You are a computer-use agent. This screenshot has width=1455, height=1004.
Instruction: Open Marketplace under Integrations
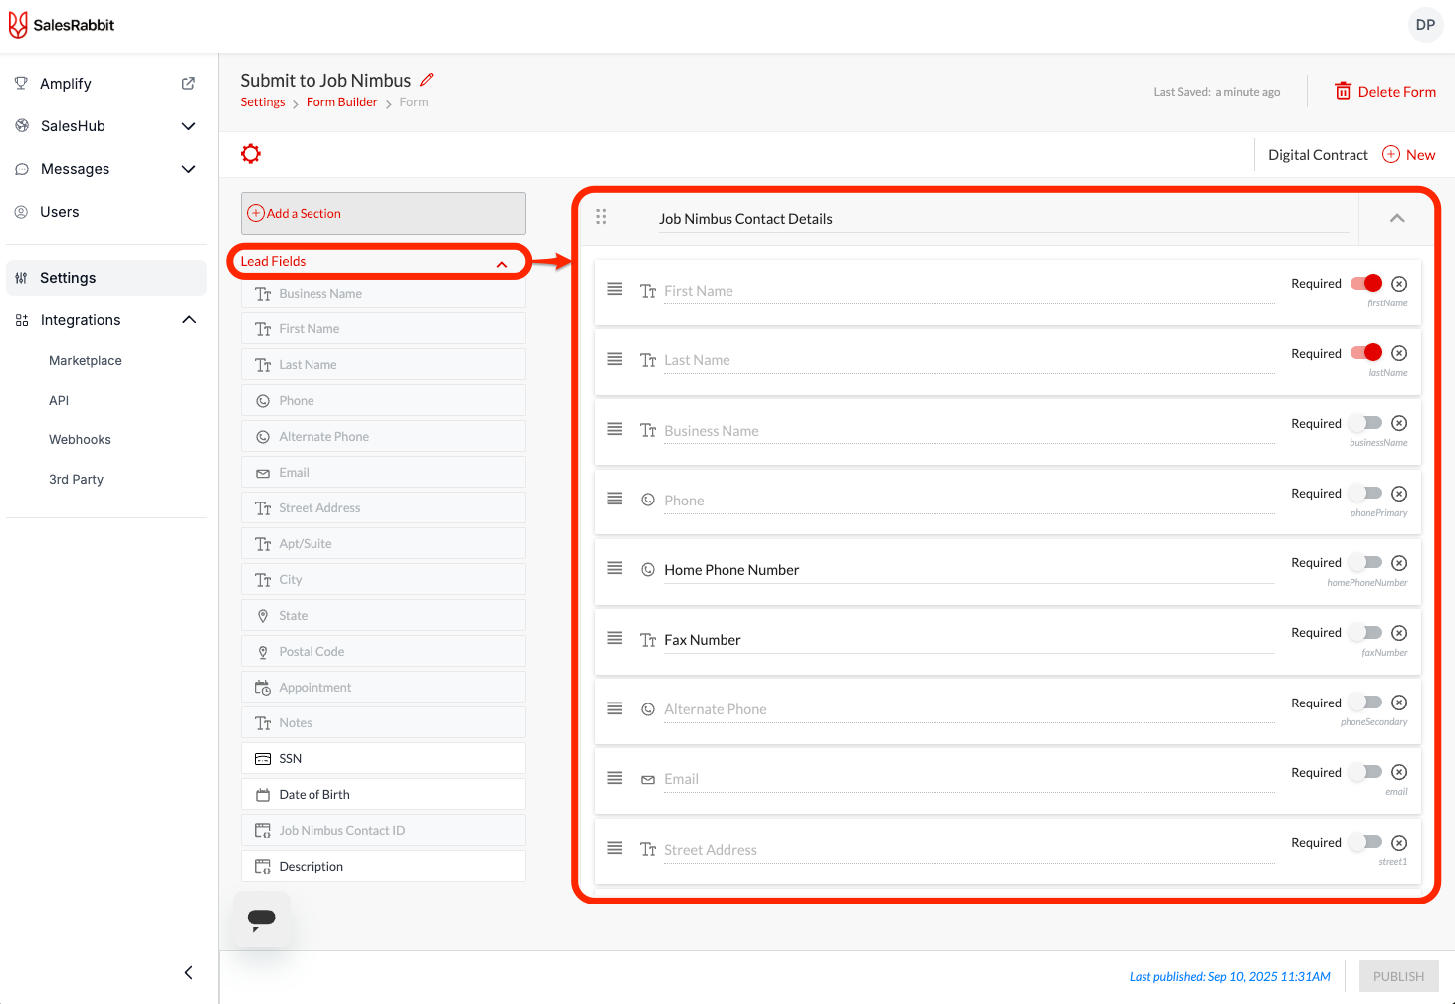pos(86,361)
